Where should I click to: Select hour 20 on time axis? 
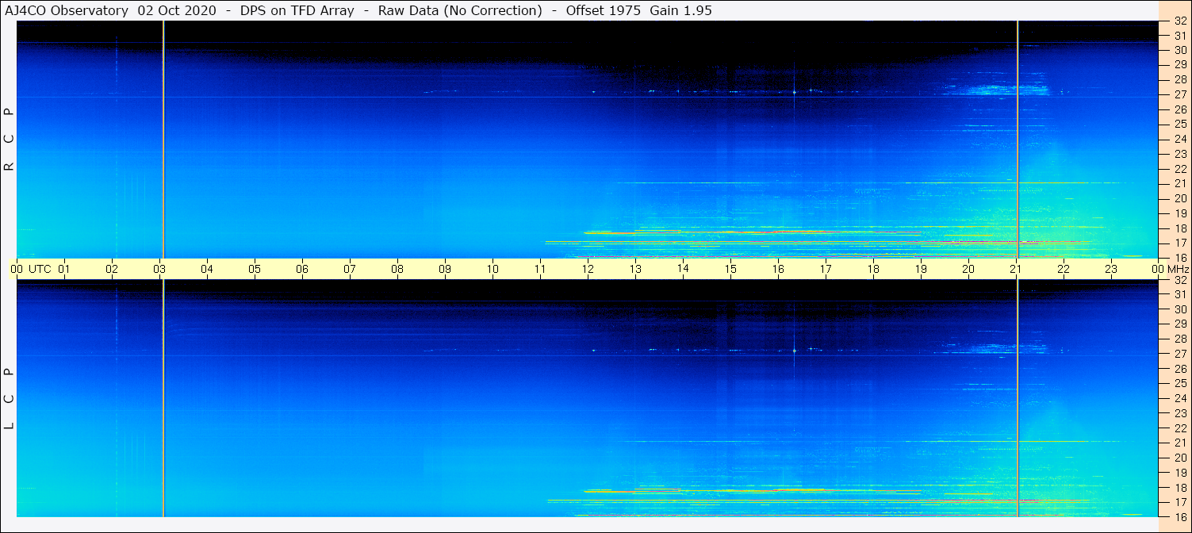click(x=968, y=269)
